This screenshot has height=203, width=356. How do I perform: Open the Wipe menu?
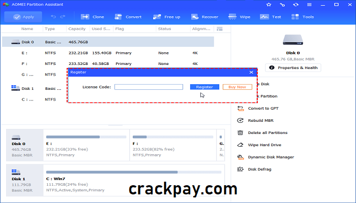click(239, 17)
